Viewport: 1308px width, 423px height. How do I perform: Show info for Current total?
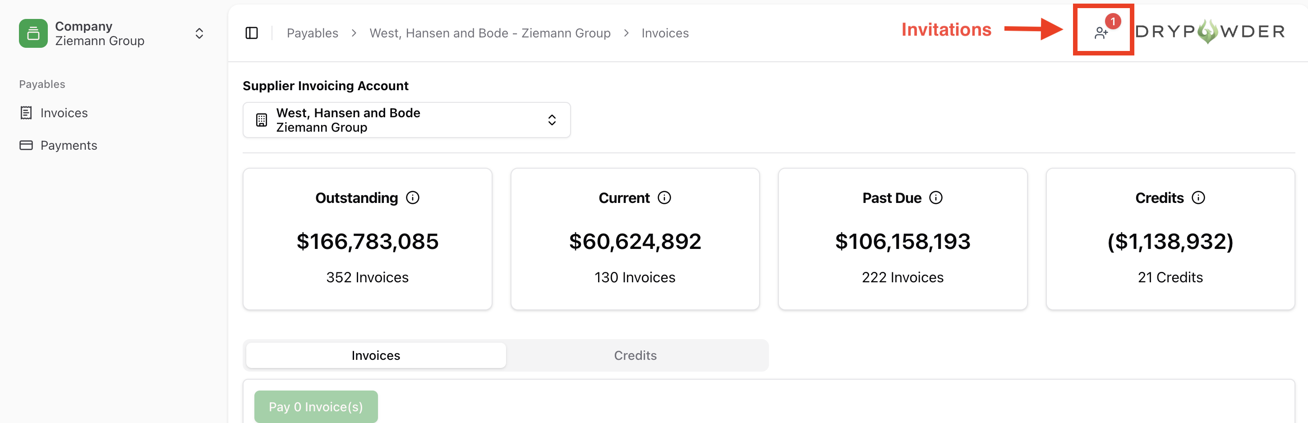click(x=664, y=198)
